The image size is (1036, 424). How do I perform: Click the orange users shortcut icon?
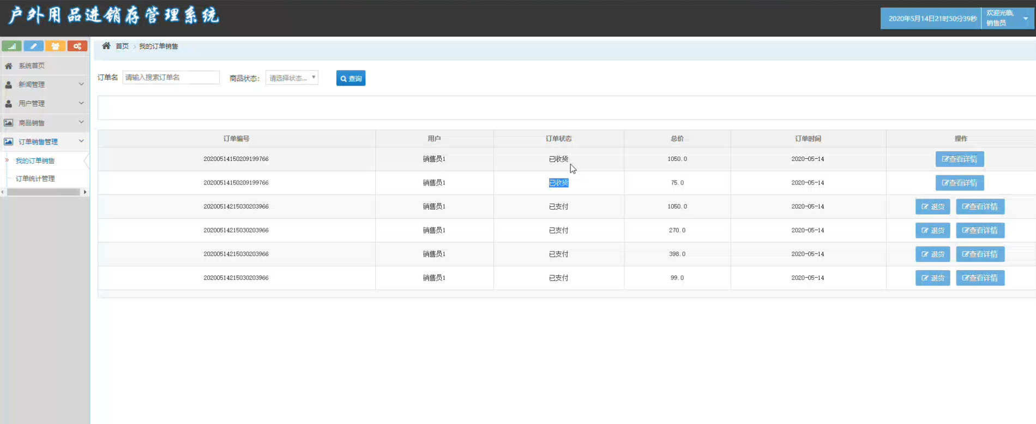pyautogui.click(x=55, y=46)
